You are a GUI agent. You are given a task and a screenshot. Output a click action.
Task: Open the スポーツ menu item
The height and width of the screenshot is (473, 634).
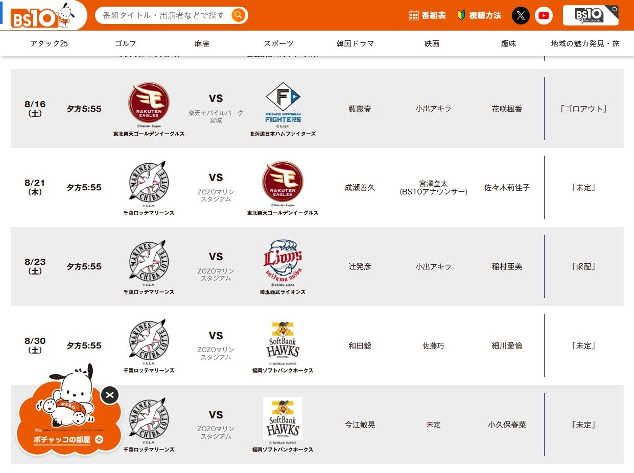click(279, 43)
